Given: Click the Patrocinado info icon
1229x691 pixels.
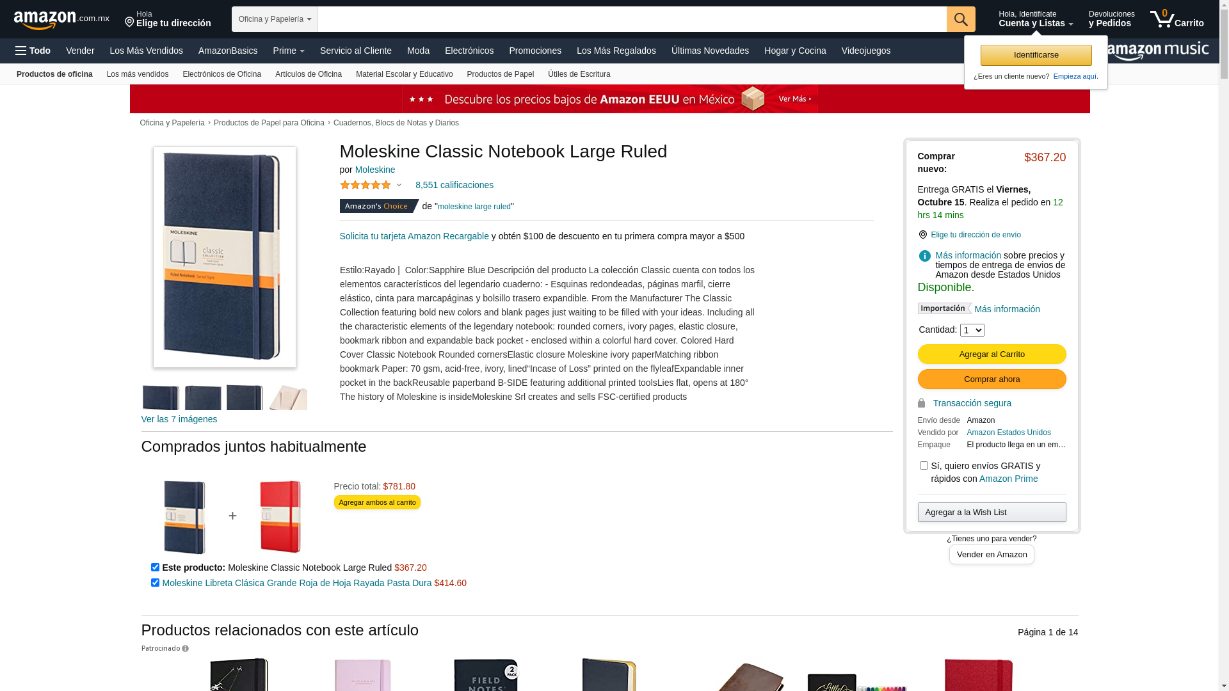Looking at the screenshot, I should click(x=185, y=649).
